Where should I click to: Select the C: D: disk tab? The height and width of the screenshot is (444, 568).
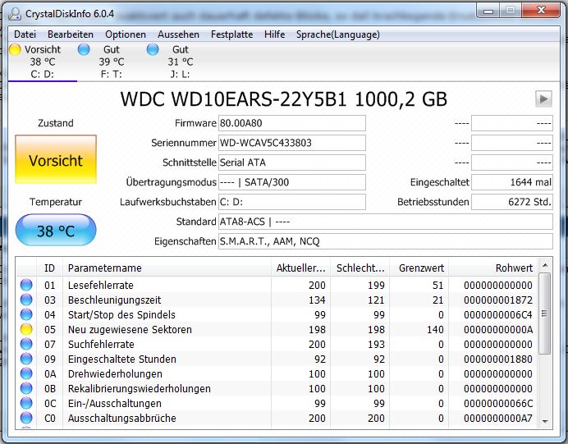click(x=43, y=62)
